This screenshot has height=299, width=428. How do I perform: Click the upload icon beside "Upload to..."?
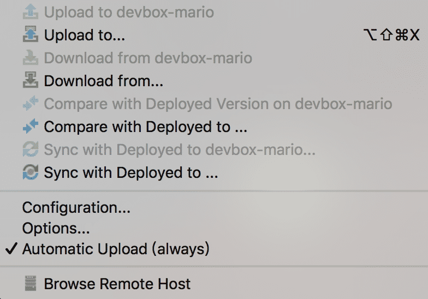[x=31, y=34]
